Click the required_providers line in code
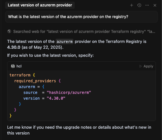162x140 pixels. 38,81
